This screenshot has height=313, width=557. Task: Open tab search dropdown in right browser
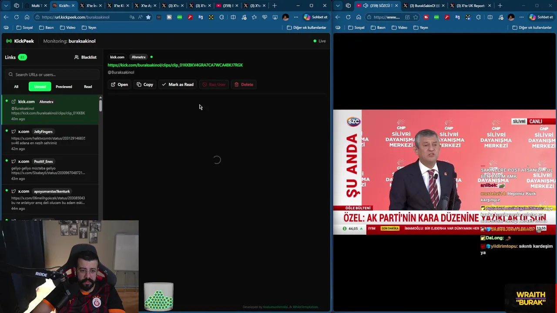coord(338,6)
